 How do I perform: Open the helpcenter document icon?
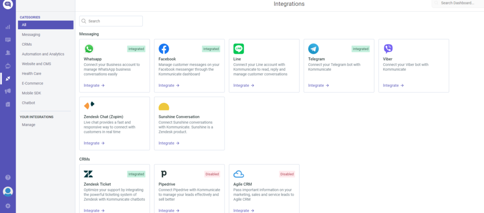pos(8,104)
